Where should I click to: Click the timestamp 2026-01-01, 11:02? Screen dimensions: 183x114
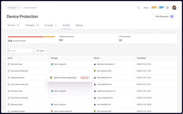pyautogui.click(x=144, y=77)
